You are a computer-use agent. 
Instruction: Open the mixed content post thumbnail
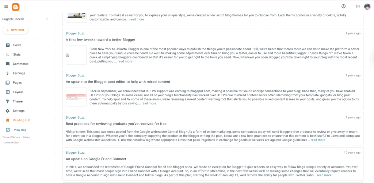click(76, 97)
